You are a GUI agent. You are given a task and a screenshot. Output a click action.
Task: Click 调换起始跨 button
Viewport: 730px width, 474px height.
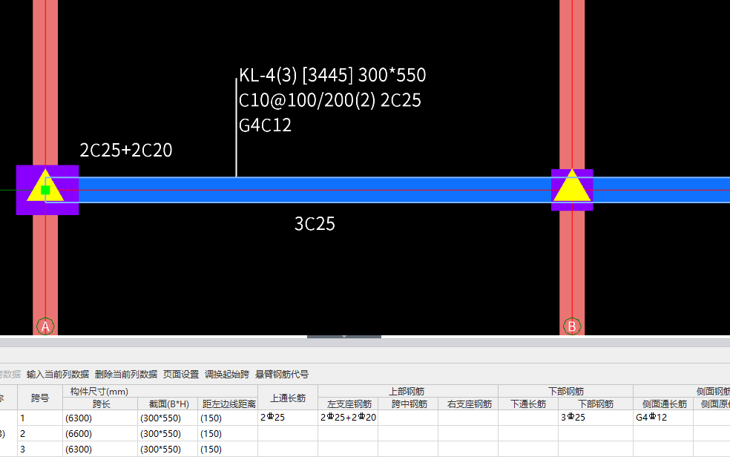pyautogui.click(x=227, y=375)
